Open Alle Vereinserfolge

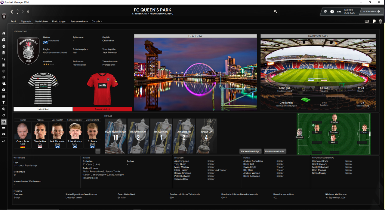coord(250,151)
